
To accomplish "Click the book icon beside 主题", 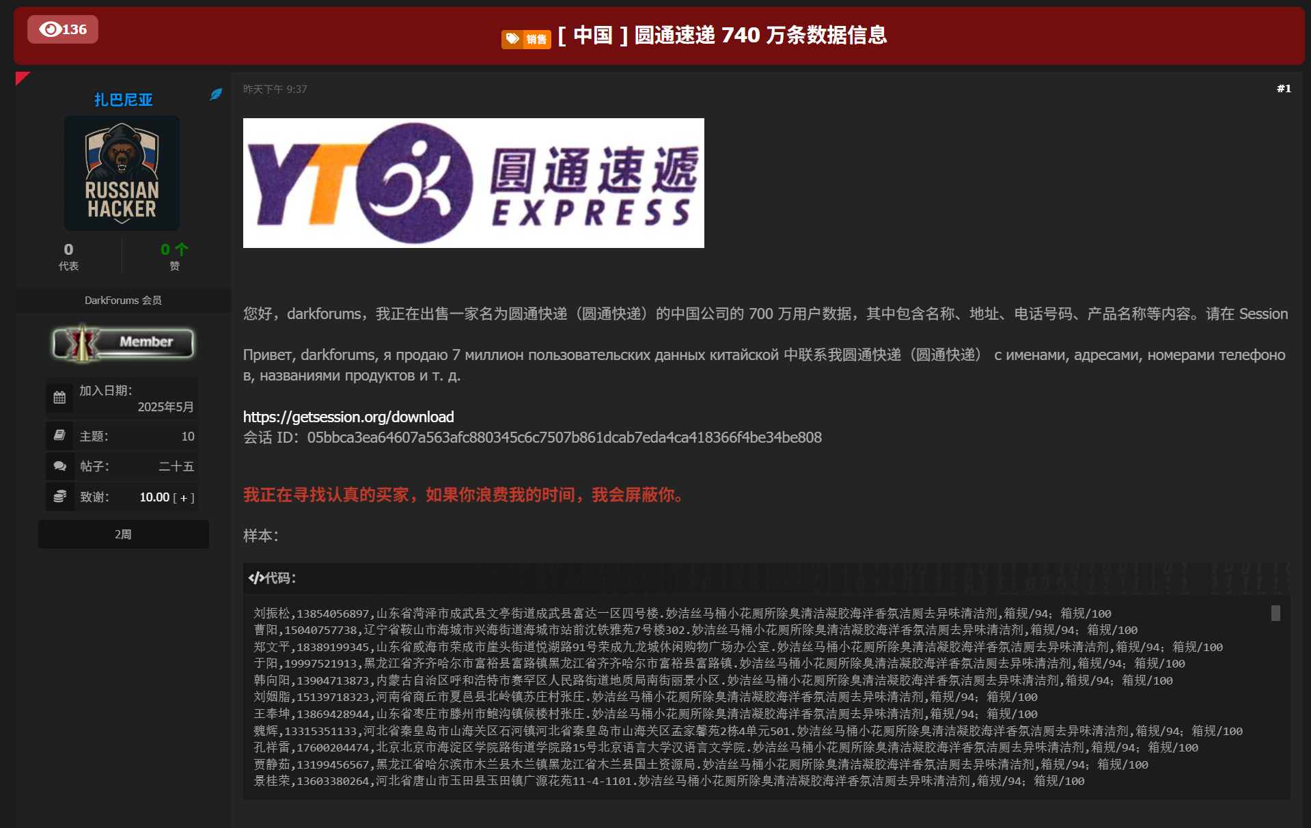I will 59,436.
